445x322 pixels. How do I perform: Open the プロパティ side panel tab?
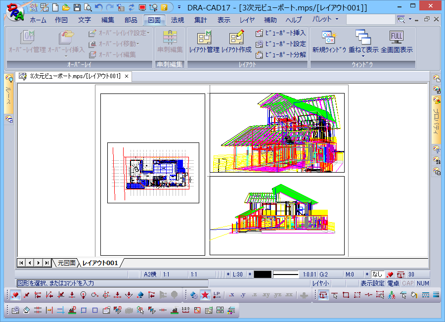click(436, 120)
